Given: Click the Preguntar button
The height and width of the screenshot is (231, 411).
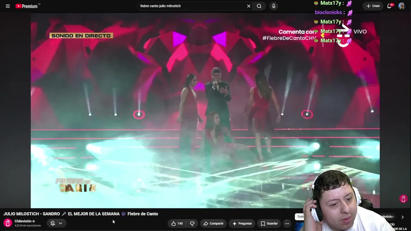Looking at the screenshot, I should pos(242,223).
